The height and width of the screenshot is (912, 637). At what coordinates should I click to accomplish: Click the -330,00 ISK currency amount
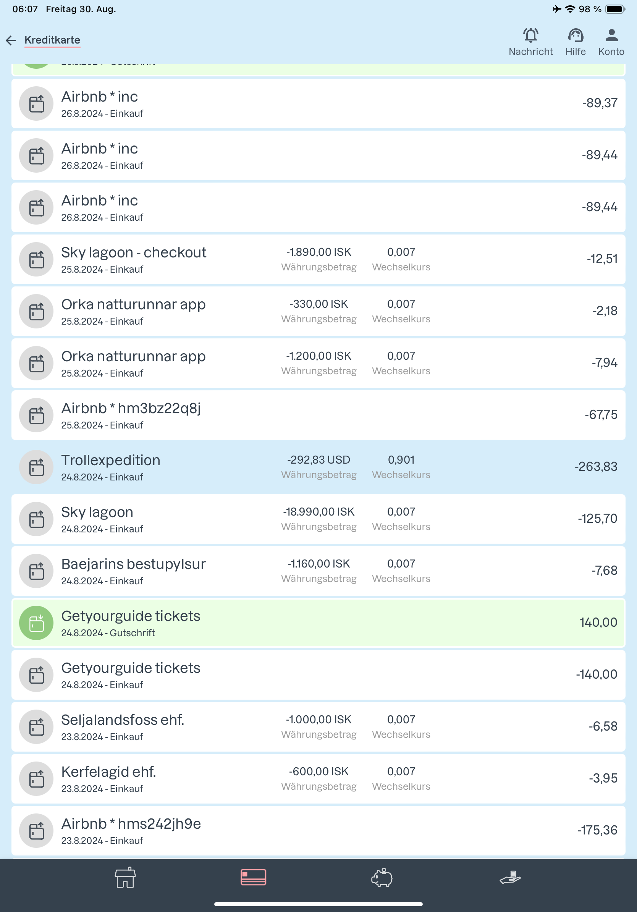pyautogui.click(x=318, y=304)
